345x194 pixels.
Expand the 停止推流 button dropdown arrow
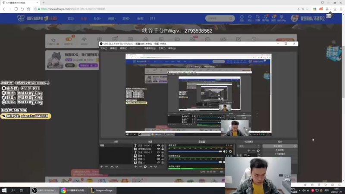(x=295, y=146)
